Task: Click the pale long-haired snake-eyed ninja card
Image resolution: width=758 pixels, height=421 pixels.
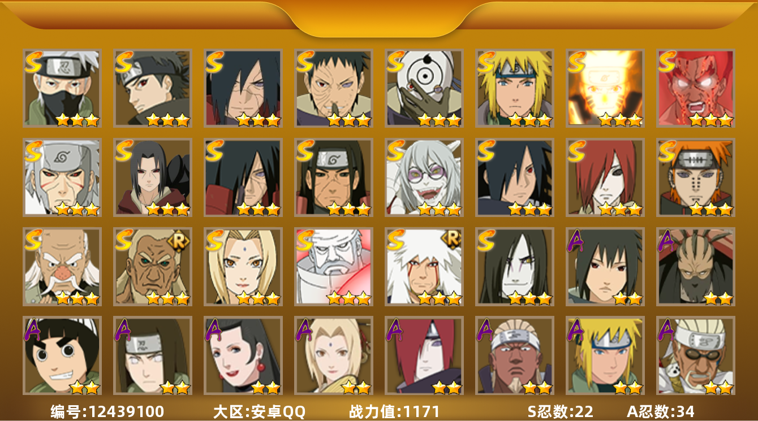Action: point(515,267)
